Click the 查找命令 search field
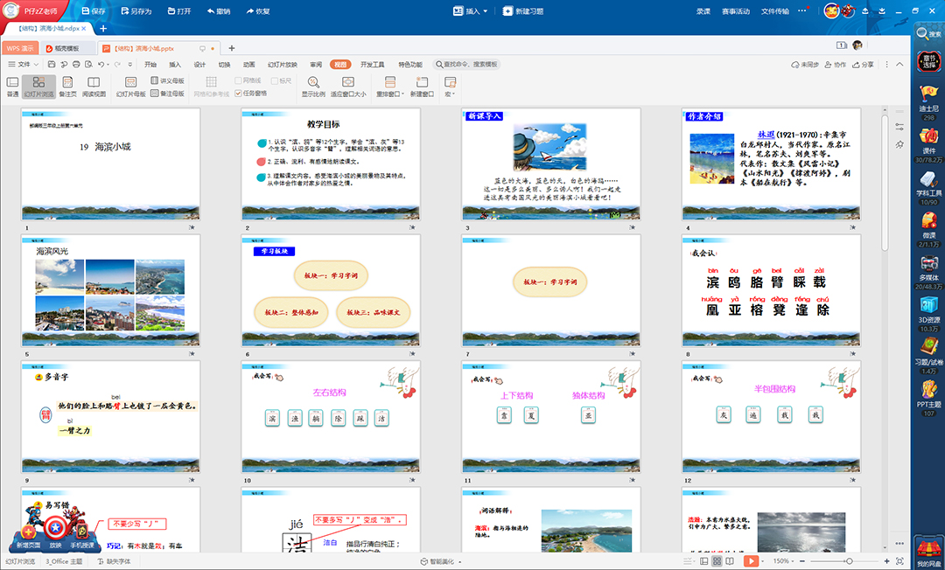Screen dimensions: 945x570 (466, 65)
